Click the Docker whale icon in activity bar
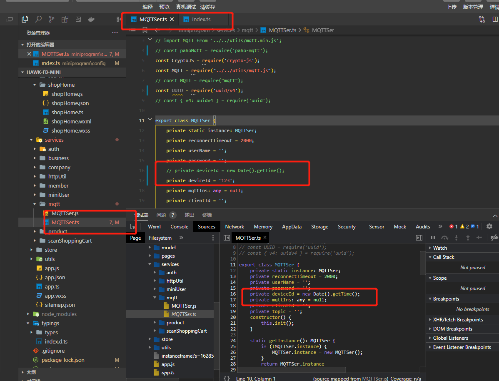The height and width of the screenshot is (381, 499). tap(91, 20)
